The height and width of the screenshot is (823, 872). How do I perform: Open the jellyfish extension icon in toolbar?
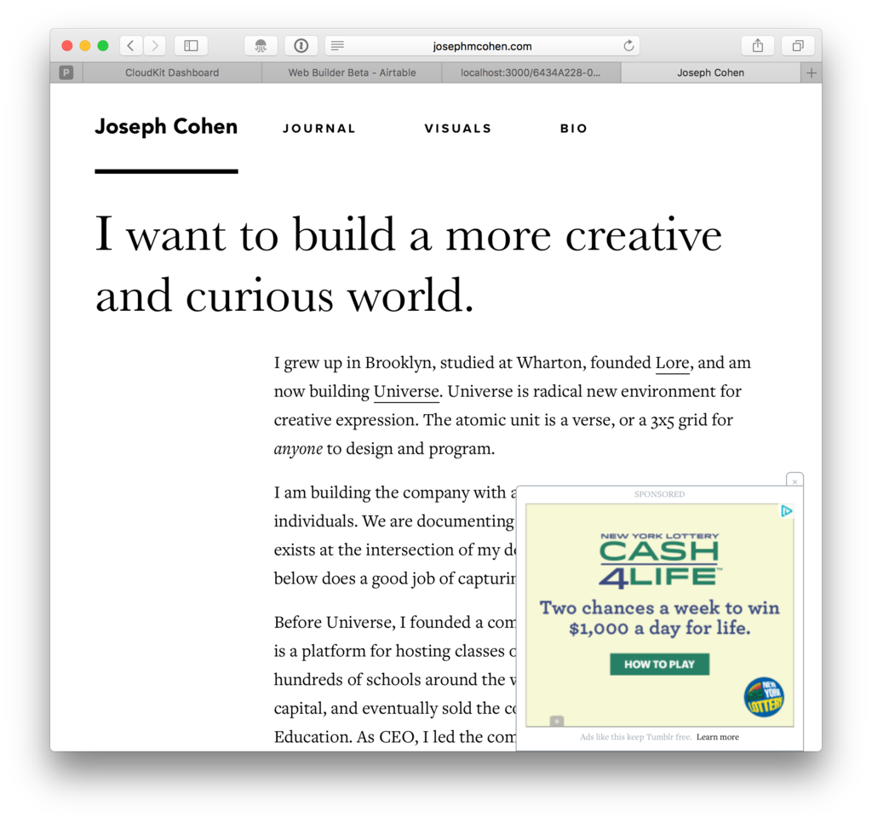tap(261, 46)
